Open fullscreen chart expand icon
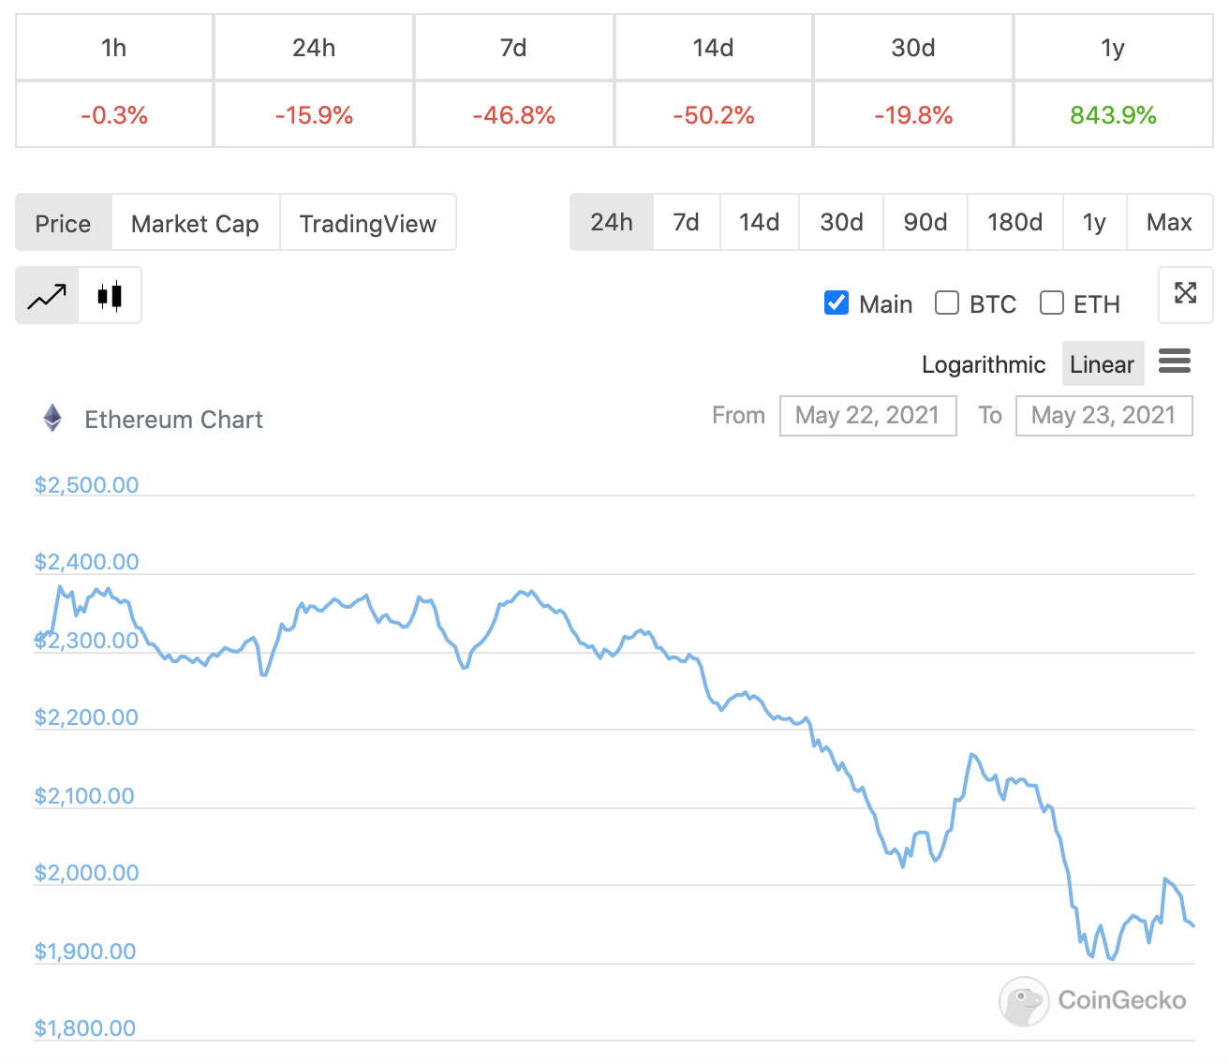This screenshot has width=1229, height=1064. point(1185,293)
